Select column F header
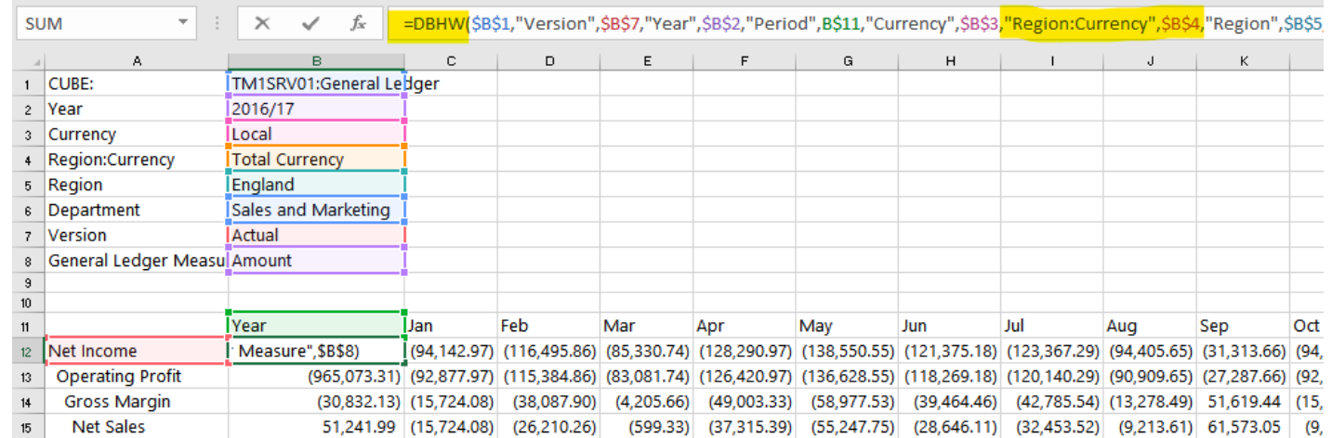Viewport: 1332px width, 438px height. 745,61
